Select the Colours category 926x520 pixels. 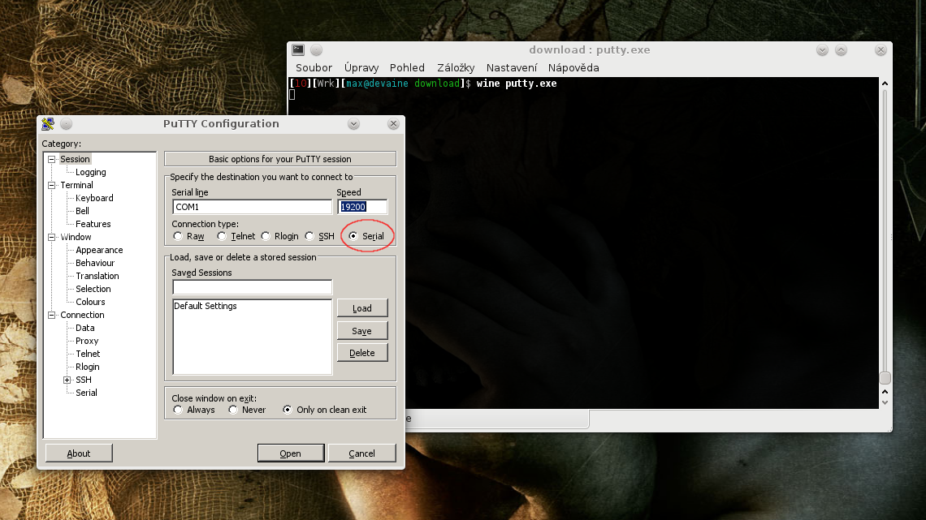click(x=90, y=302)
